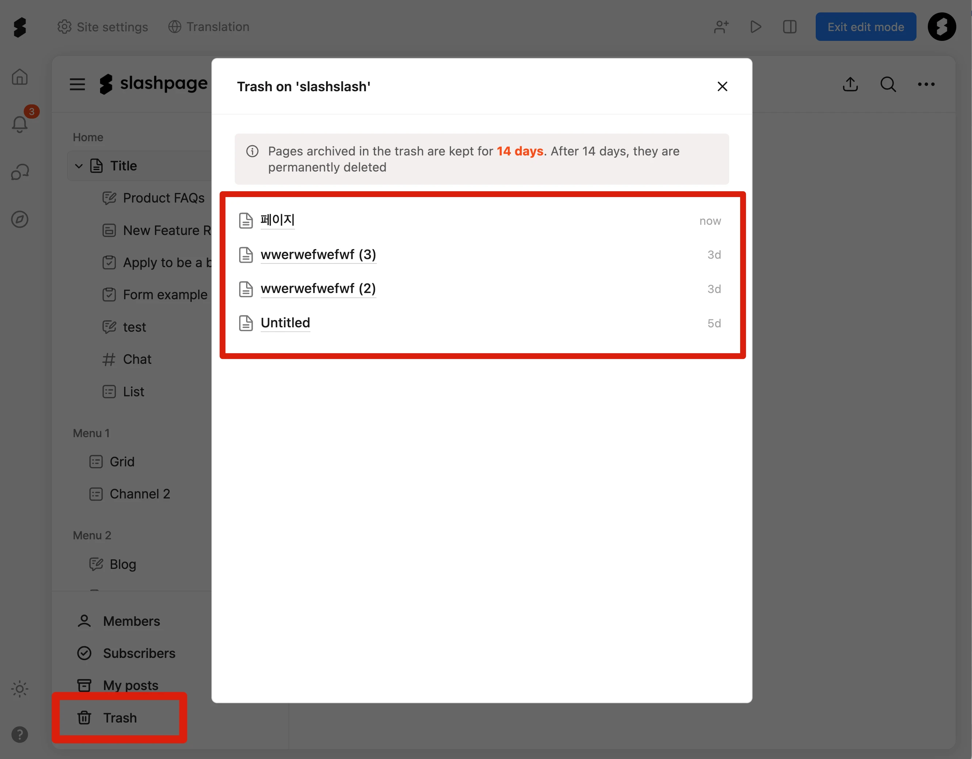Viewport: 972px width, 759px height.
Task: Click the "5d" timestamp
Action: coord(714,323)
